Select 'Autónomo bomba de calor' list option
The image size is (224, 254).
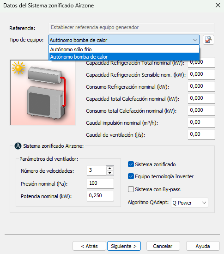coord(124,57)
